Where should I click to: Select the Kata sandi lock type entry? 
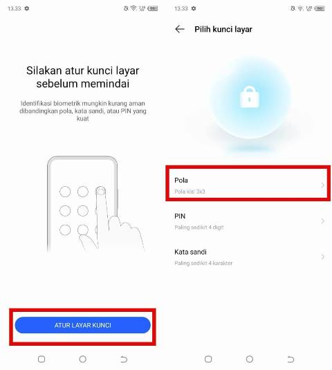248,257
